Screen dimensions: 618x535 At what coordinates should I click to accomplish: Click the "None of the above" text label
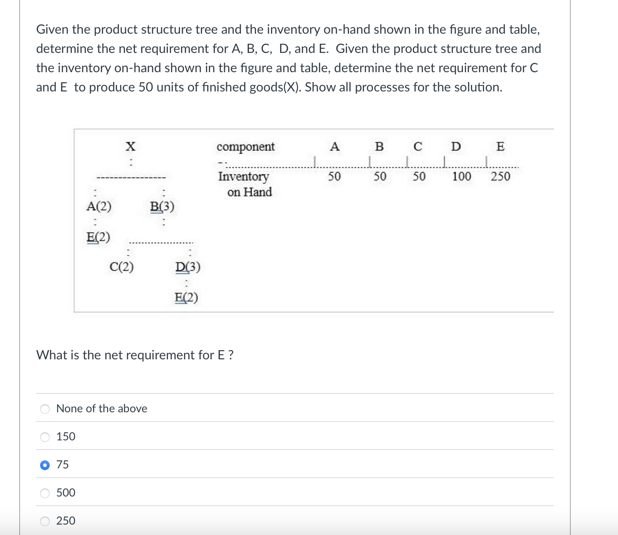[x=101, y=408]
